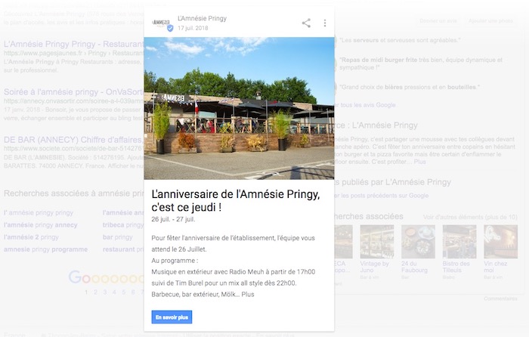Go to results page 2

pos(95,292)
